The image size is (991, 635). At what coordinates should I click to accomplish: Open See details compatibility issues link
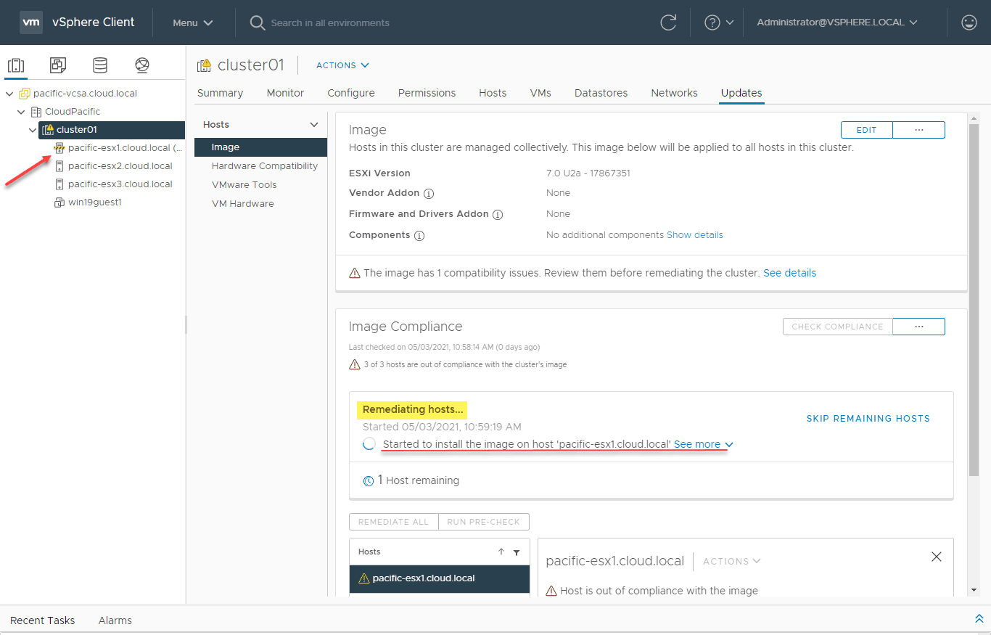point(789,273)
